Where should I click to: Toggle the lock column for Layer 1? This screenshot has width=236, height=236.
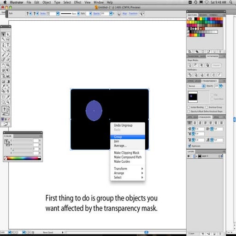(x=191, y=156)
